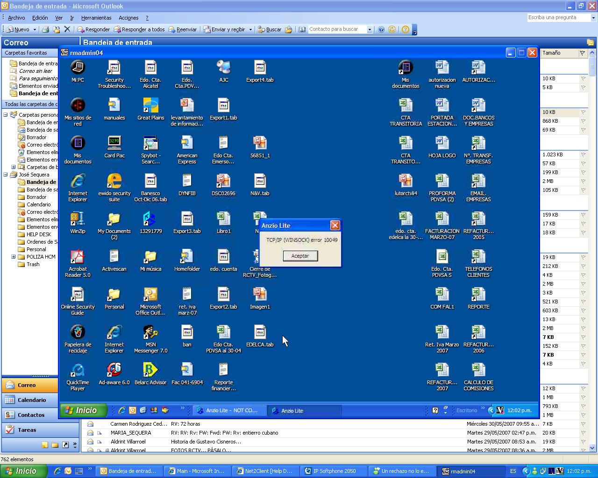Select the HOJA LOGO Word document icon
Screen dimensions: 598x478
click(442, 147)
